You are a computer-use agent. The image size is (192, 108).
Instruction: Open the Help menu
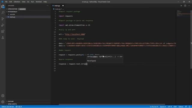(x=45, y=2)
